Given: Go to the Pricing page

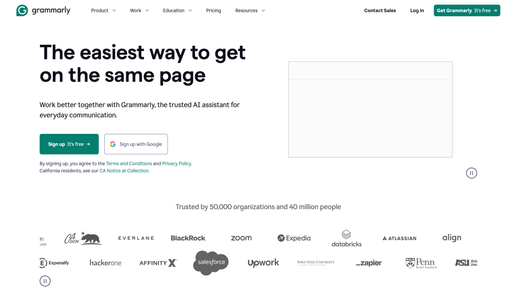Looking at the screenshot, I should [213, 10].
